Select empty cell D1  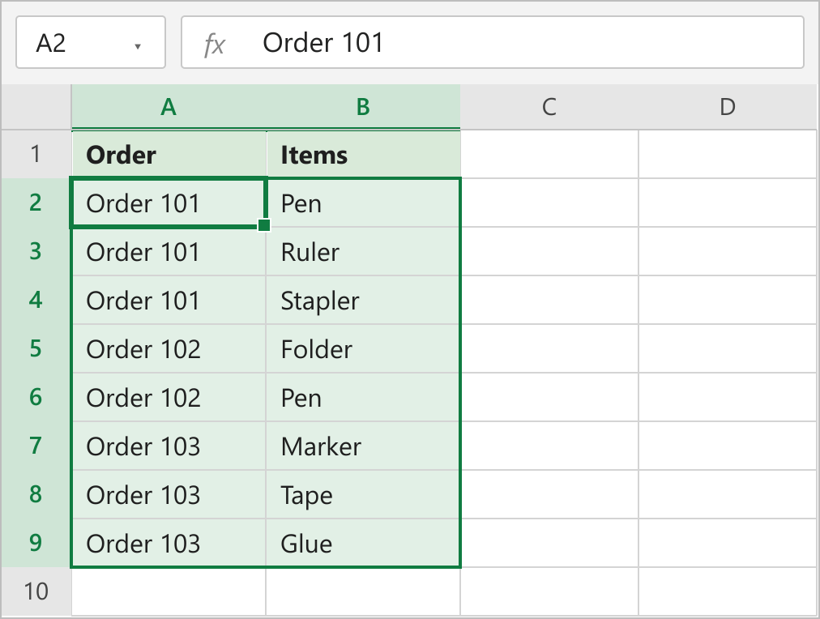[x=728, y=154]
